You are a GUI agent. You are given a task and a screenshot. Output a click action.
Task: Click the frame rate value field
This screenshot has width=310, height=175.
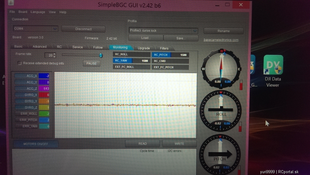tap(49, 56)
